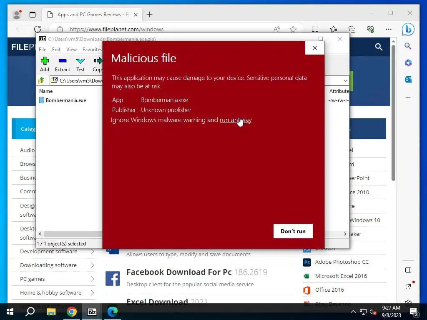Open Bing chat sidebar button
Screen dimensions: 427x320
408,29
